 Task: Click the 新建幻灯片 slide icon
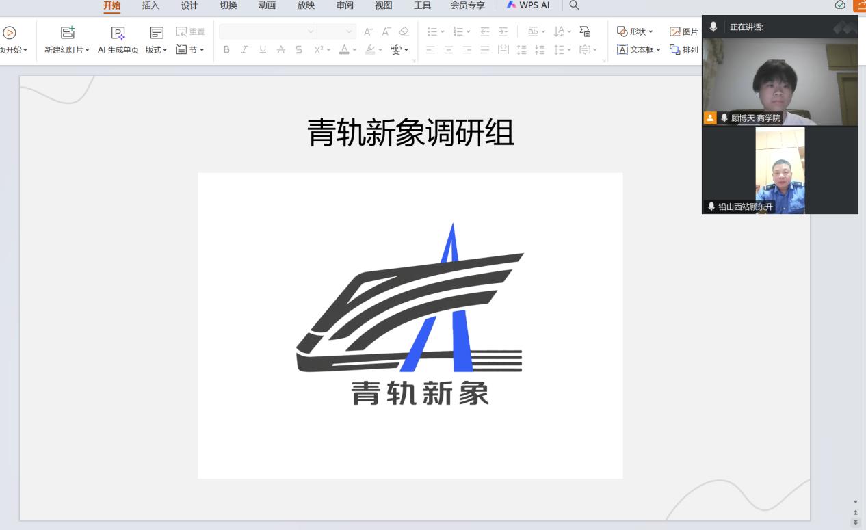(67, 32)
